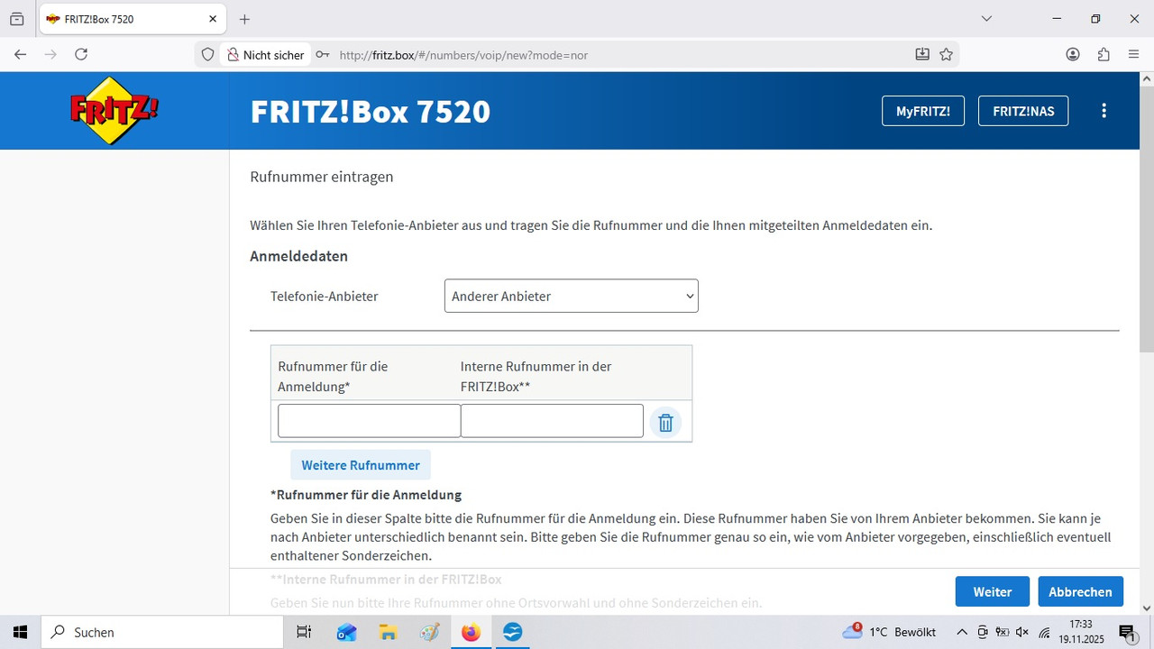The height and width of the screenshot is (649, 1154).
Task: Click the MyFRITZ! button
Action: tap(922, 111)
